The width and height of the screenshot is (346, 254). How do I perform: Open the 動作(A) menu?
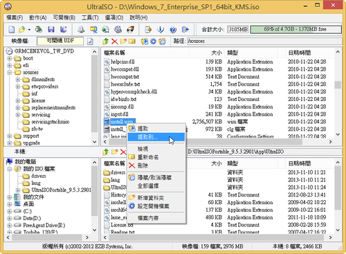point(38,17)
